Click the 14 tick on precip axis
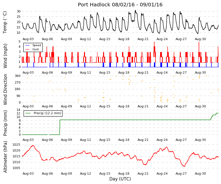Screen dimensions: 221x184 [19, 110]
